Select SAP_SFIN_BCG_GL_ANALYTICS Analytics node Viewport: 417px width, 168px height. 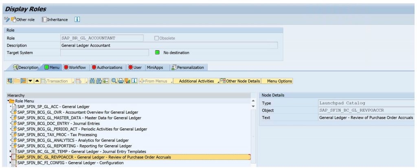[73, 140]
